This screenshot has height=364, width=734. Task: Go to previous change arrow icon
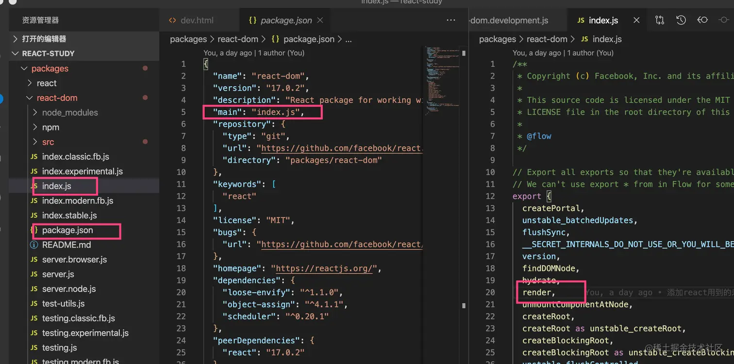[x=702, y=20]
